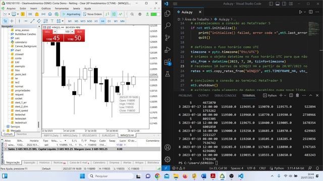
Task: Select the Fibonacci retracement tool
Action: click(x=45, y=21)
